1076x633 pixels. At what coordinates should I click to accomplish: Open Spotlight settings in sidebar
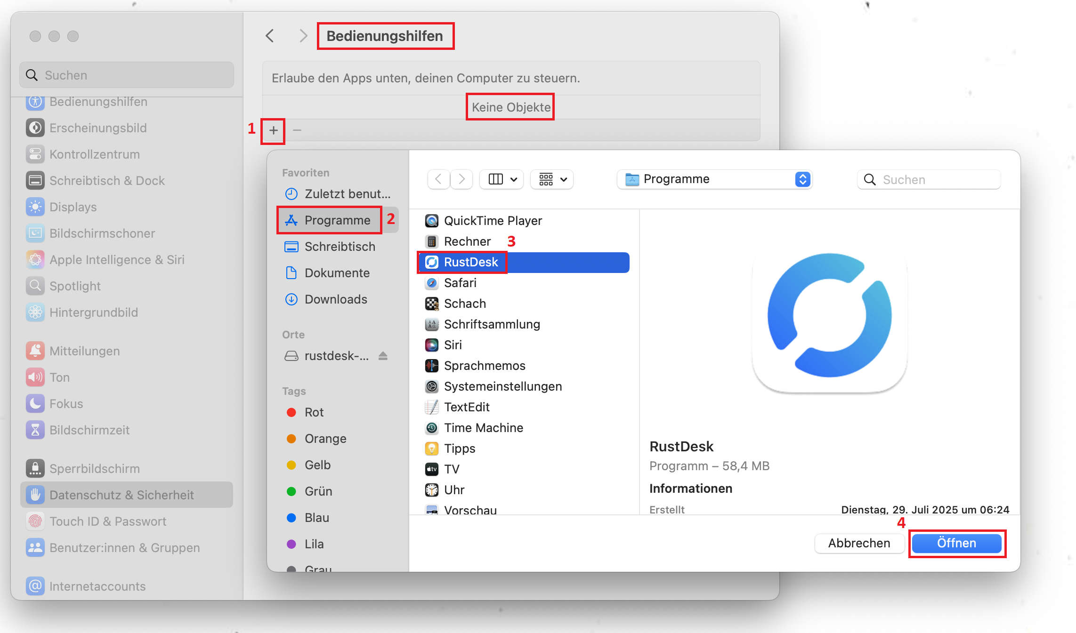[75, 286]
